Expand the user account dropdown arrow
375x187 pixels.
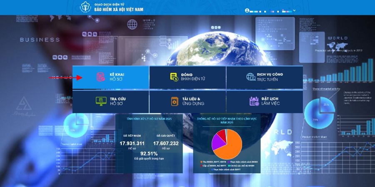click(294, 10)
